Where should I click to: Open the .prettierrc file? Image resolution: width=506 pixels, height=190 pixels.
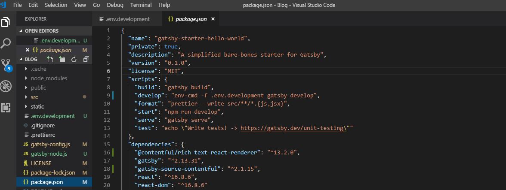coord(54,135)
